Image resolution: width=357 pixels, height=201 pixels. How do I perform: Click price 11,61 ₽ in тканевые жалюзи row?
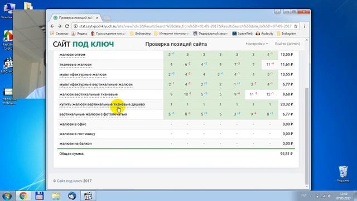tap(286, 65)
